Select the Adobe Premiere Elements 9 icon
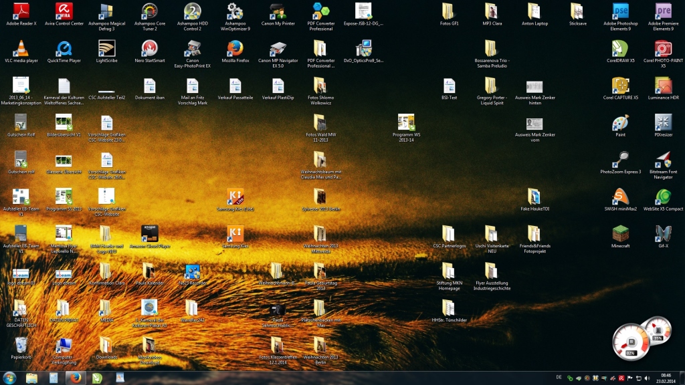This screenshot has height=385, width=685. tap(663, 11)
